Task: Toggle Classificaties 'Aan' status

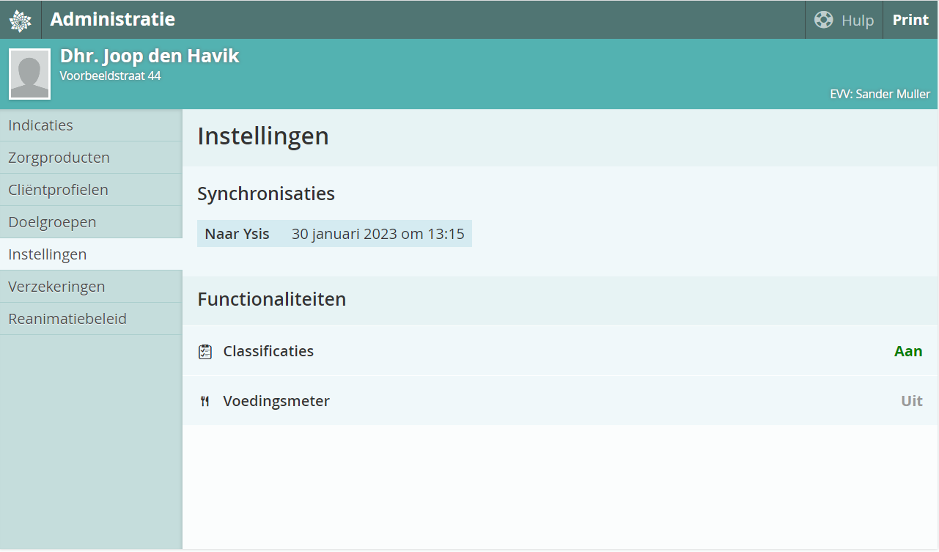Action: [x=907, y=351]
